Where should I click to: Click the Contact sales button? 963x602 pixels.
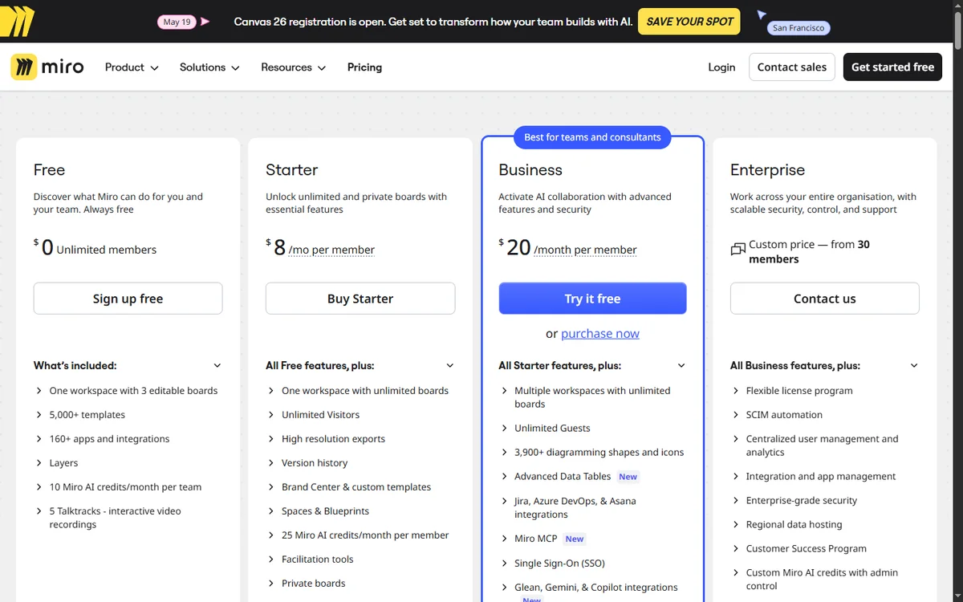pyautogui.click(x=792, y=67)
